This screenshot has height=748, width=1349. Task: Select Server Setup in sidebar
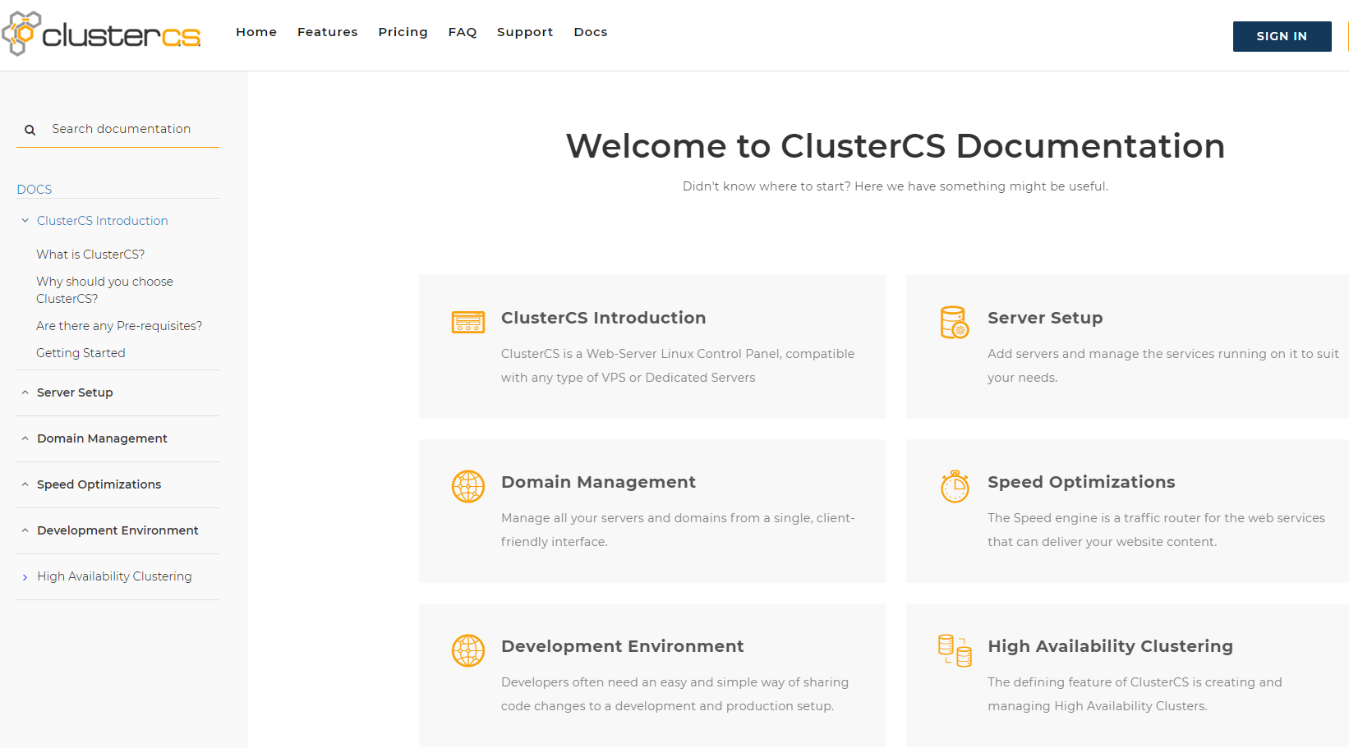(x=75, y=392)
